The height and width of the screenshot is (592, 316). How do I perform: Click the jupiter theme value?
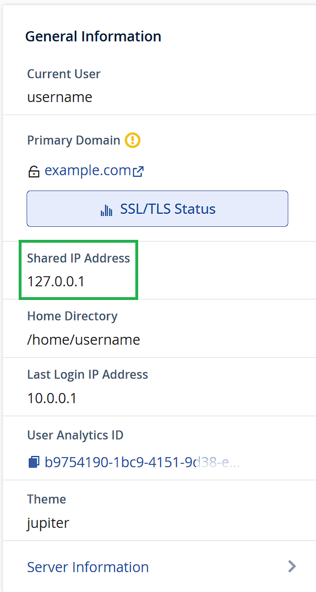click(48, 523)
